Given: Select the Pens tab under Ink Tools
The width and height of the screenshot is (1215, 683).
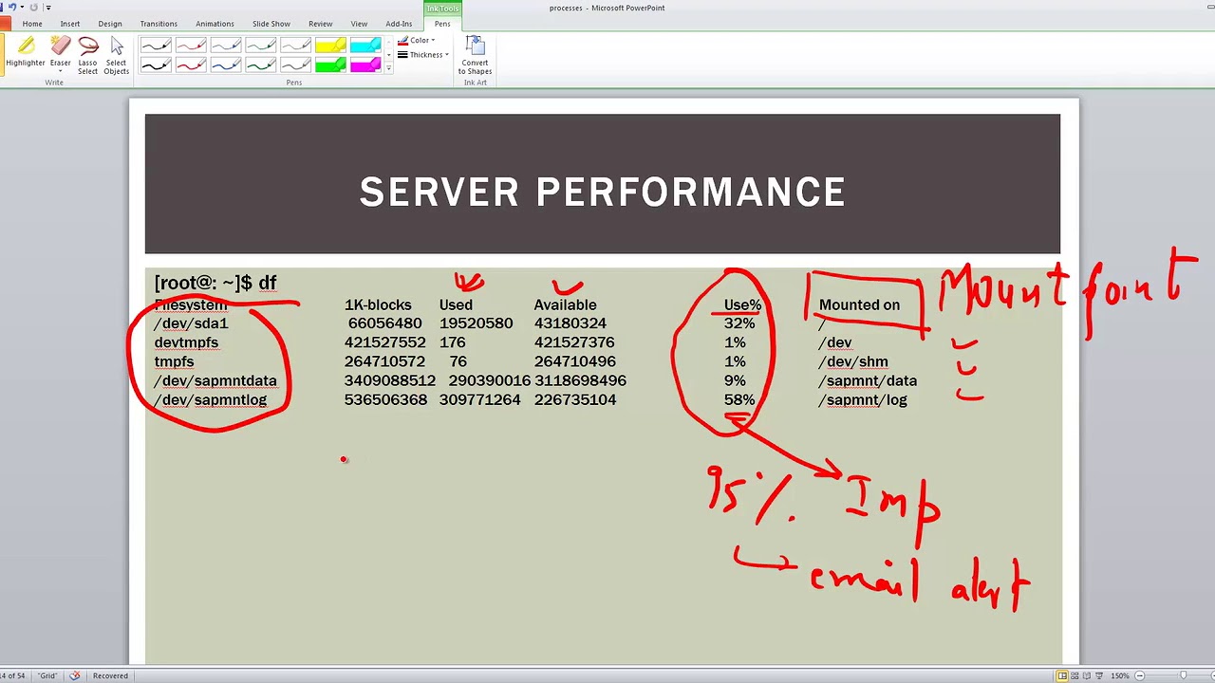Looking at the screenshot, I should tap(442, 24).
